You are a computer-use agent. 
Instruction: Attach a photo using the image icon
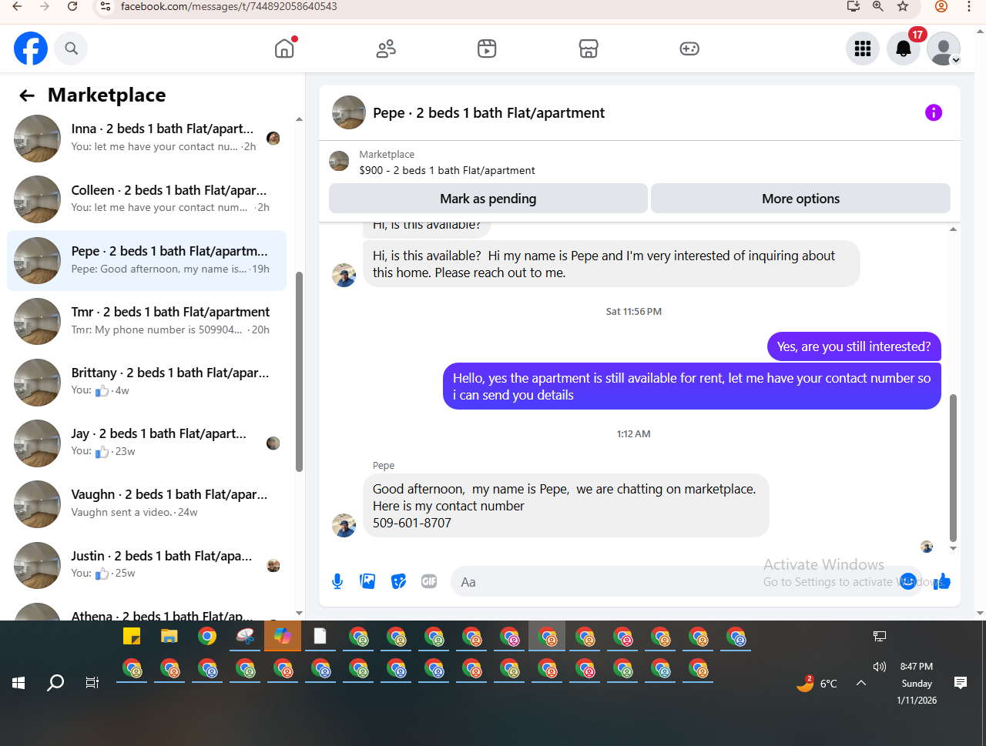click(367, 581)
